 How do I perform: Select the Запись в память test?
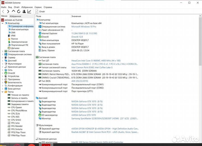click(19, 98)
